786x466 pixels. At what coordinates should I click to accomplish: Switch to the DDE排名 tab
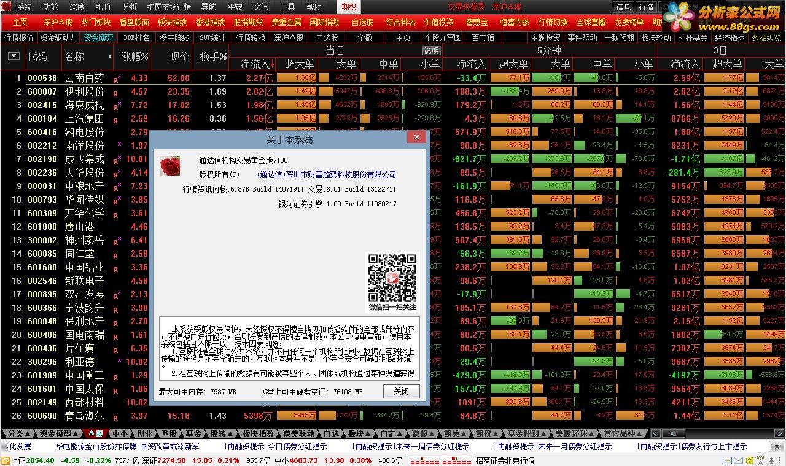coord(136,37)
